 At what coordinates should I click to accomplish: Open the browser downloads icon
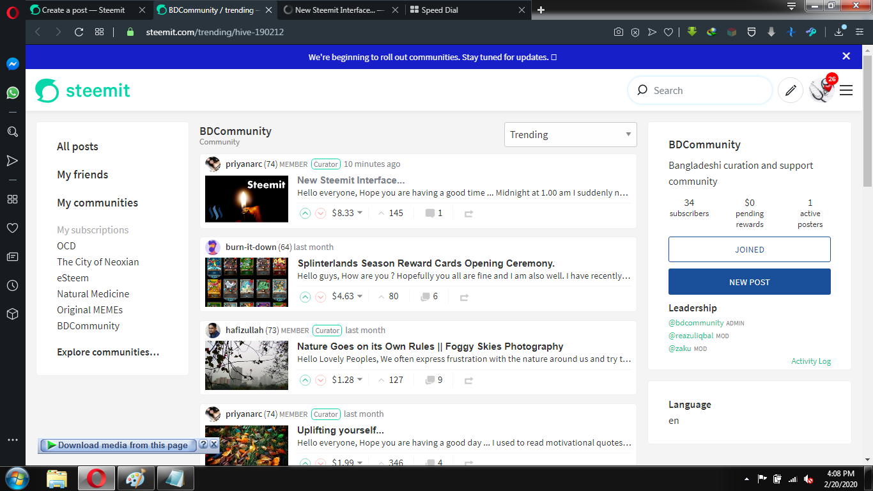839,32
